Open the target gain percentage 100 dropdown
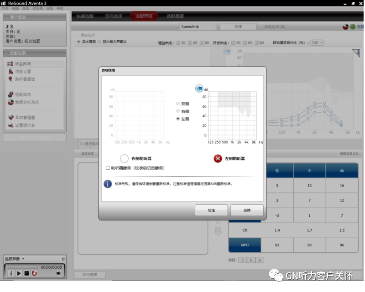Screen dimensions: 365x292 click(x=317, y=42)
